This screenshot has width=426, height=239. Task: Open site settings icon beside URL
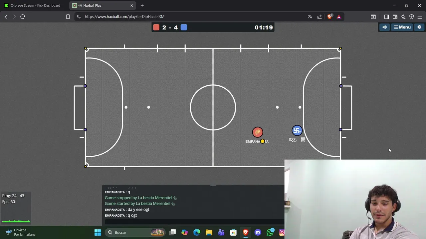(x=79, y=17)
